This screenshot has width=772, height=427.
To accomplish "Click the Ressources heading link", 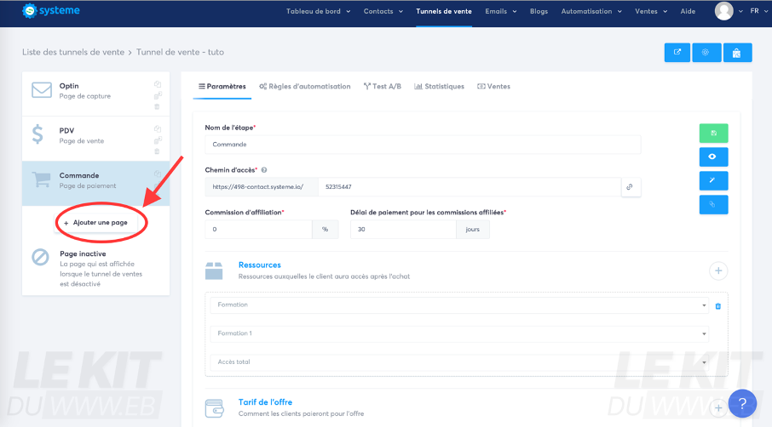I will point(260,265).
